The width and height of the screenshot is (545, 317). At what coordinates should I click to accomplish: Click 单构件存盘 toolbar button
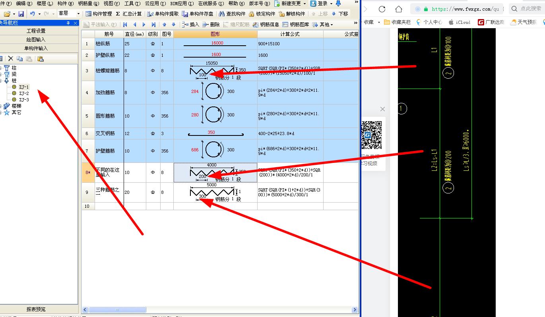pyautogui.click(x=197, y=14)
